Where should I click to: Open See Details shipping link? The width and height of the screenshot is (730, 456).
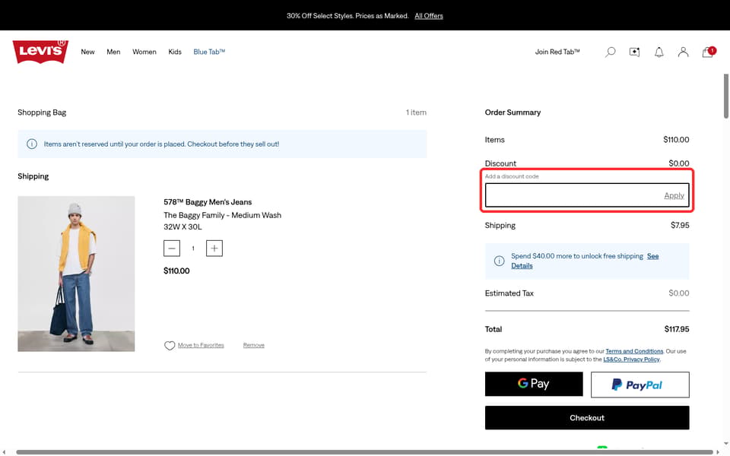585,261
